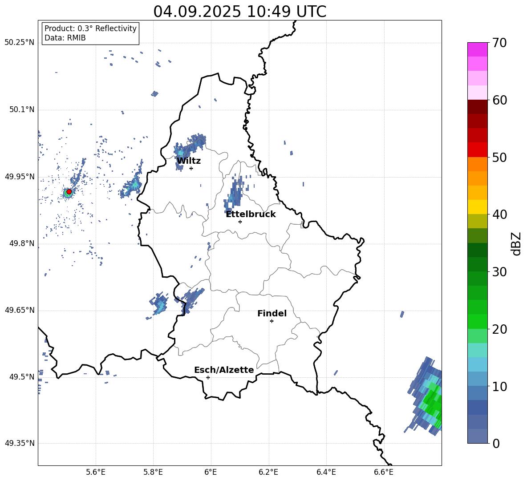Image resolution: width=527 pixels, height=481 pixels.
Task: Click the colorbar tick label 30
Action: point(499,272)
